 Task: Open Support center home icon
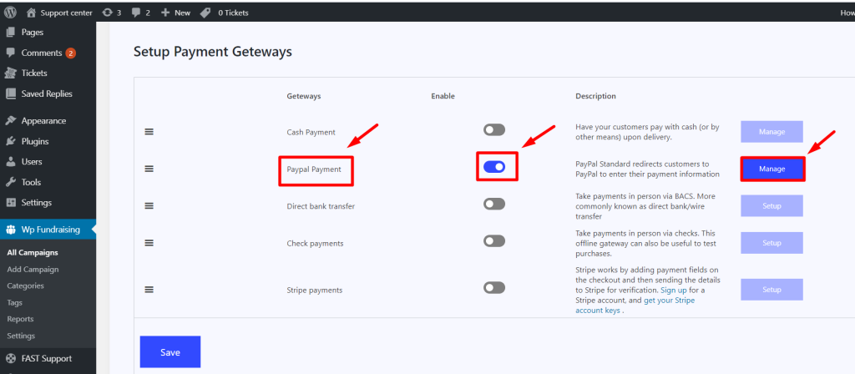(31, 12)
